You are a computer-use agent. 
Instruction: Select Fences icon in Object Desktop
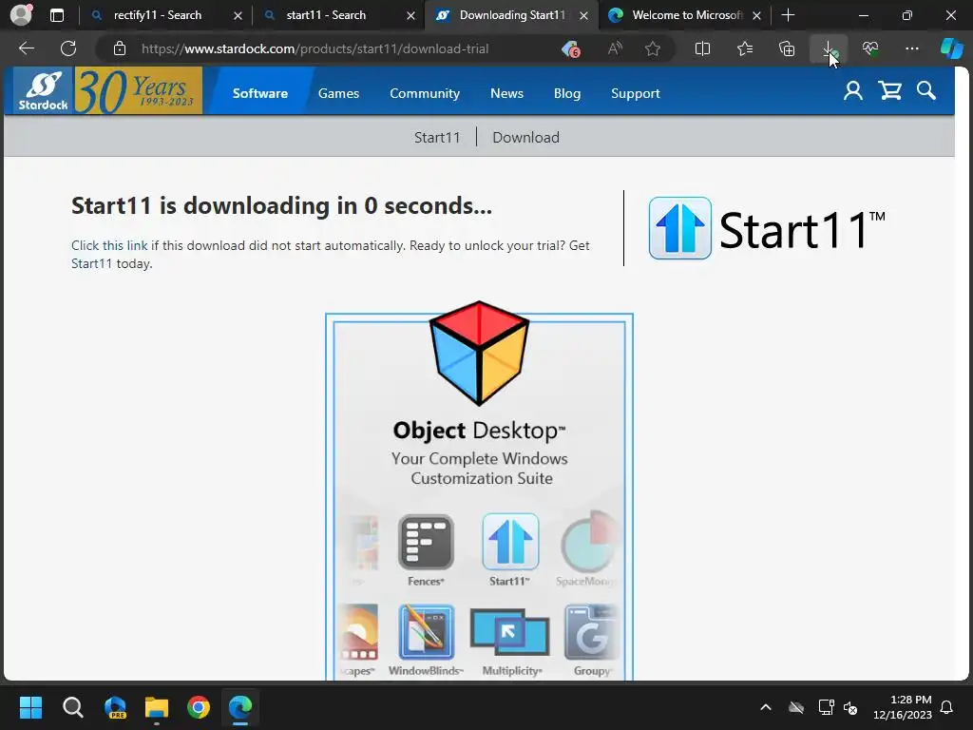(x=426, y=543)
